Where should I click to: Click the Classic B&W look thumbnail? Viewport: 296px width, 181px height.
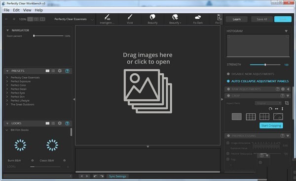tap(52, 145)
